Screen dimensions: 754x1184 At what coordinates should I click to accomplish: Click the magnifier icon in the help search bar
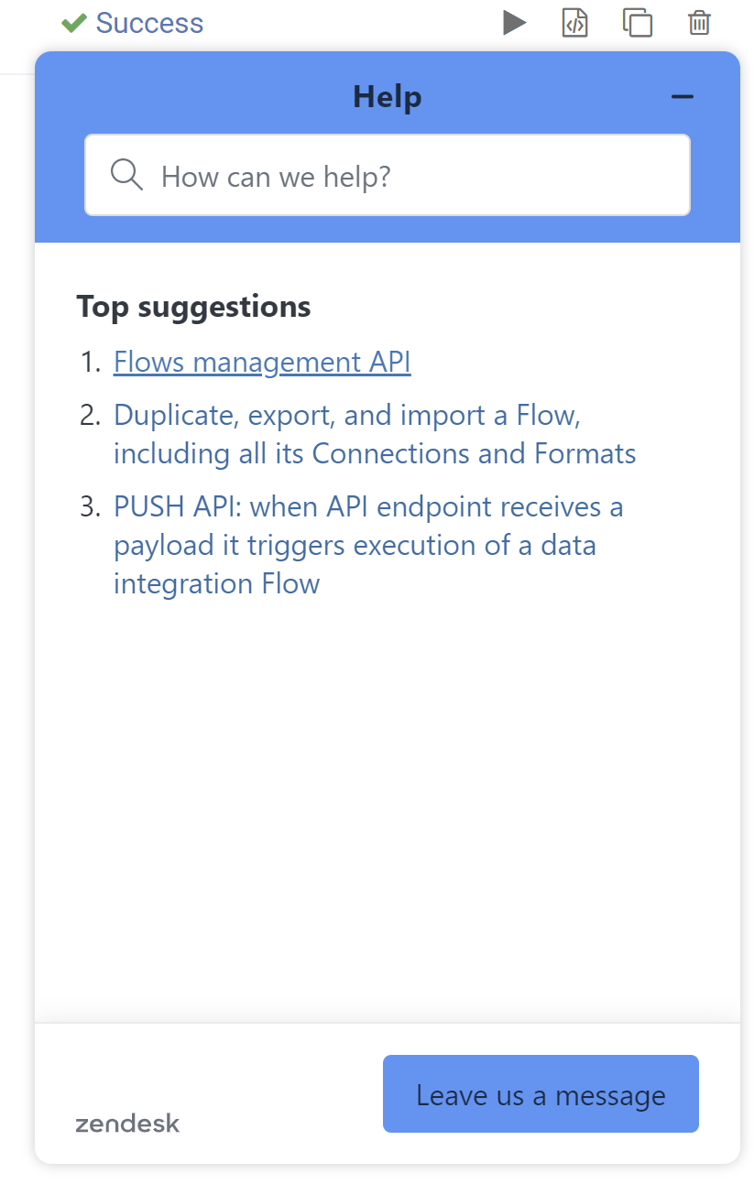pos(126,175)
